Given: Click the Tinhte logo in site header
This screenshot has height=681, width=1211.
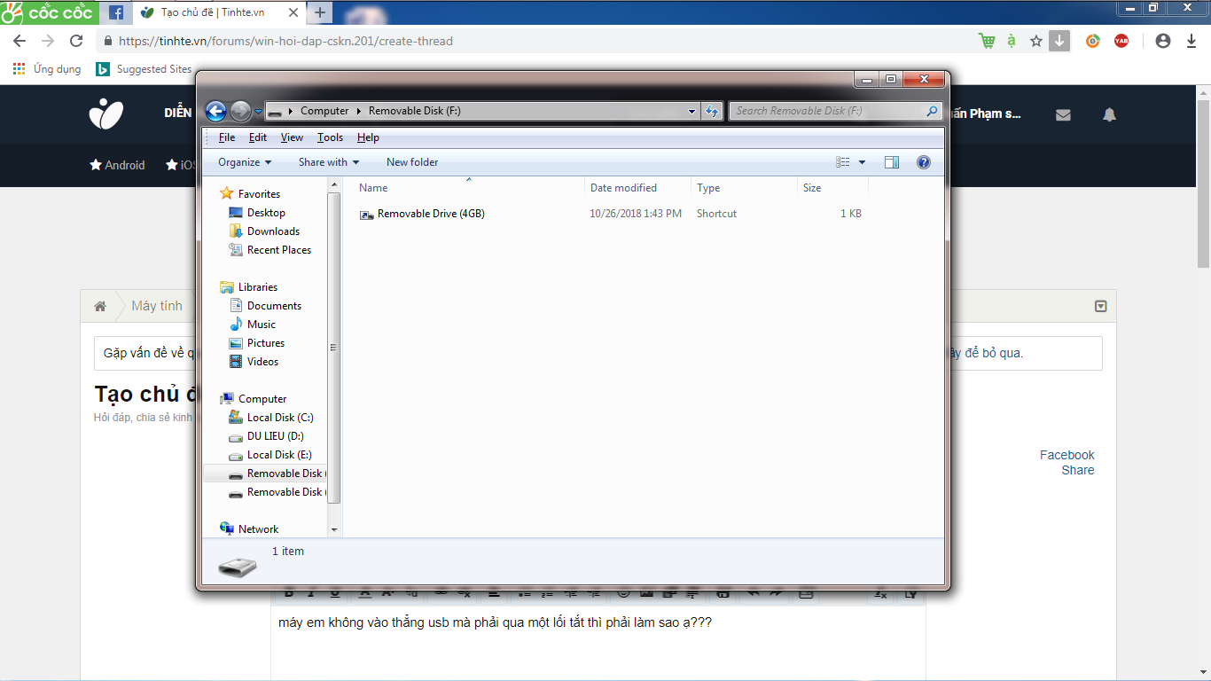Looking at the screenshot, I should point(106,113).
